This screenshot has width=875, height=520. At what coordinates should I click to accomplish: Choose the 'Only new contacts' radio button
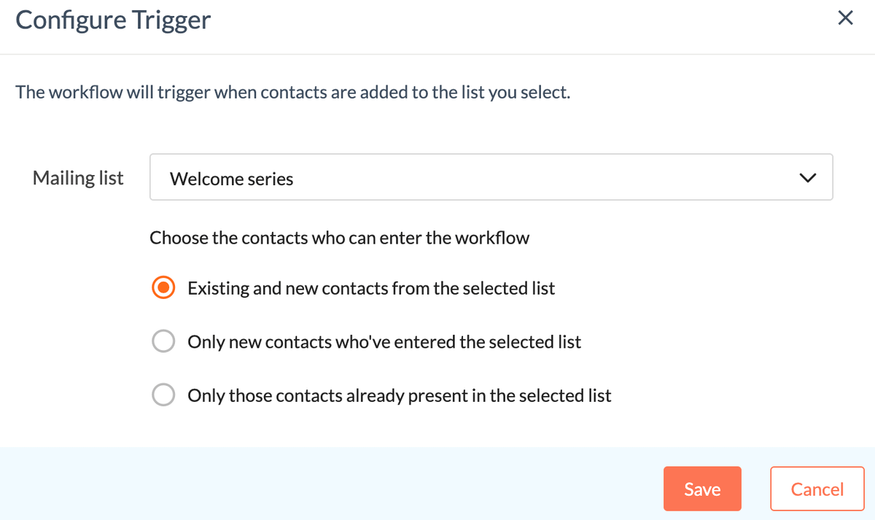point(163,341)
